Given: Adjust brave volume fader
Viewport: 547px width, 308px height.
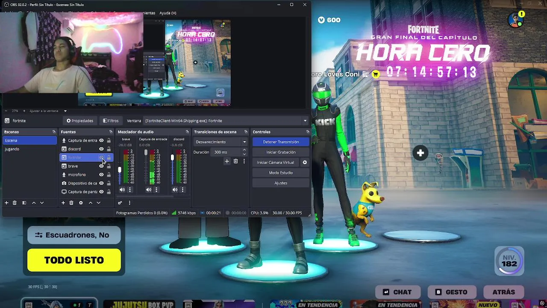Looking at the screenshot, I should click(x=120, y=170).
